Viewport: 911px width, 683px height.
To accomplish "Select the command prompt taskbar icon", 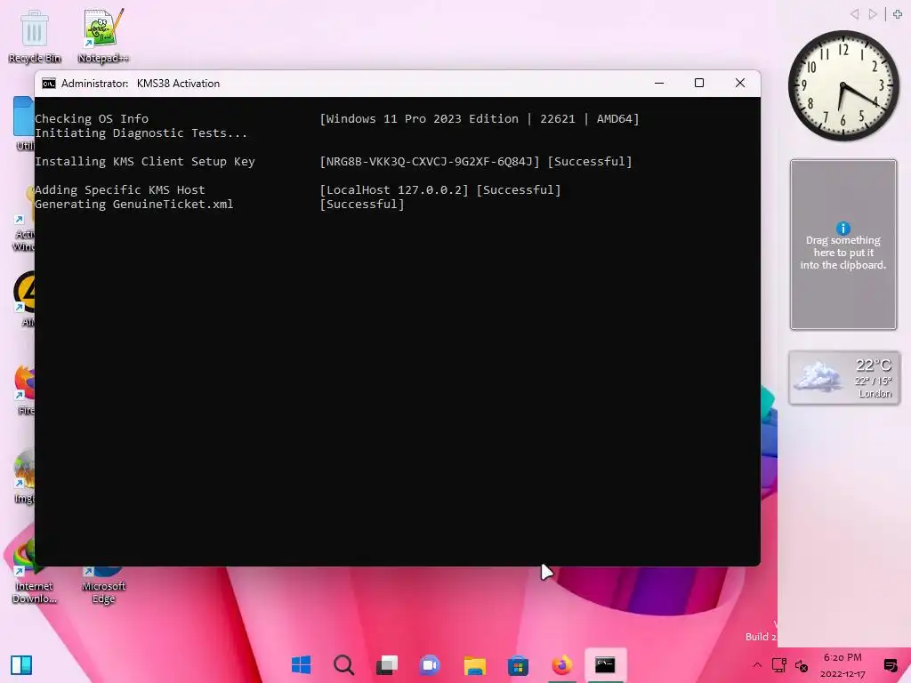I will tap(605, 665).
